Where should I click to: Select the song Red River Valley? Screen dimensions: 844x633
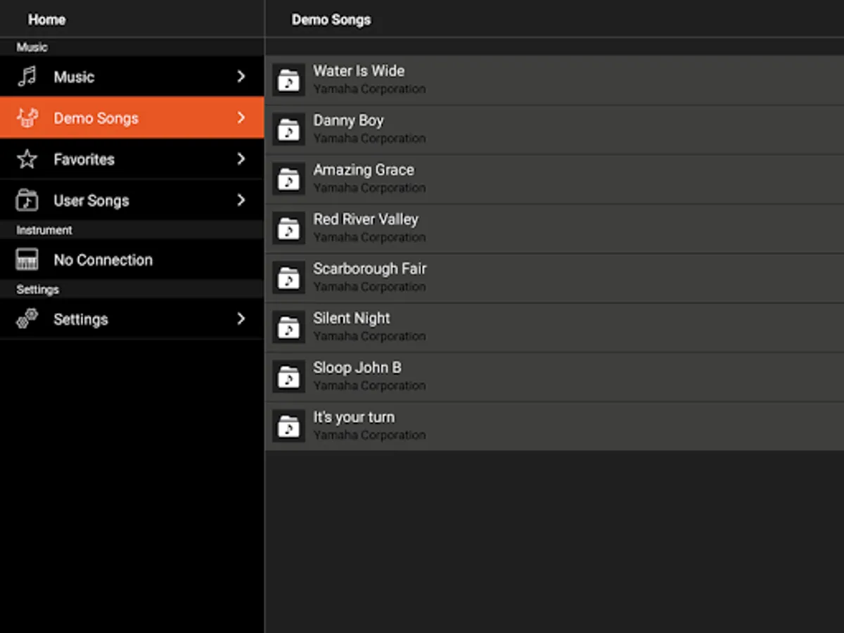(554, 229)
